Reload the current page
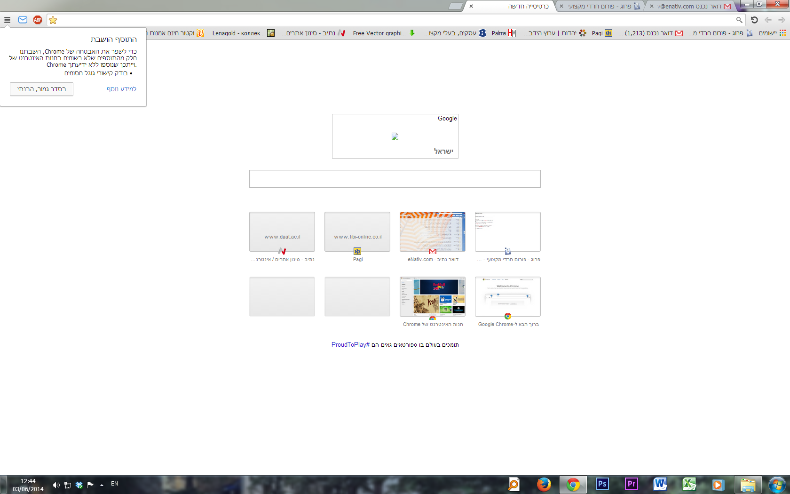790x494 pixels. coord(754,20)
